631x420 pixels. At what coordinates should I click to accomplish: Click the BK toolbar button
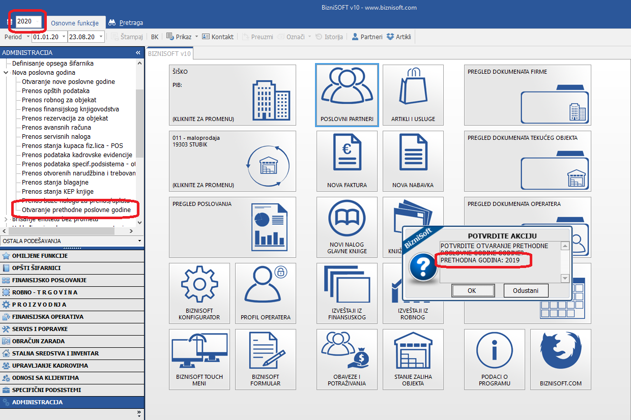click(x=155, y=37)
